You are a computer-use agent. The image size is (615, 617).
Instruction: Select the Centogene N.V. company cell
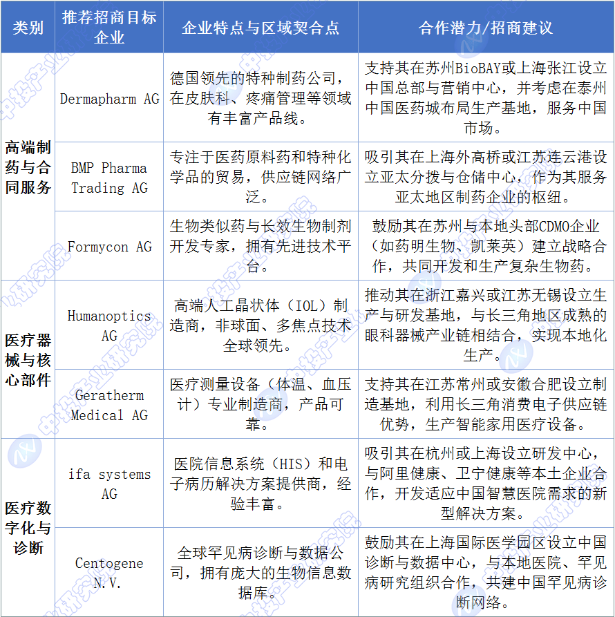click(109, 573)
